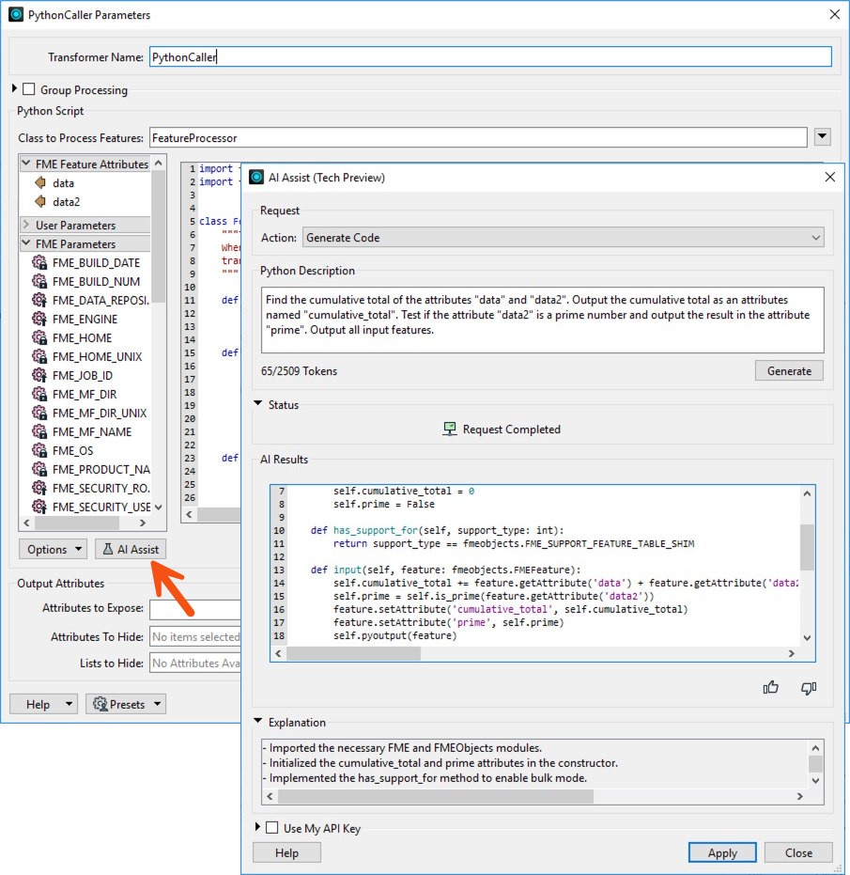Expand the User Parameters tree group

pos(26,226)
